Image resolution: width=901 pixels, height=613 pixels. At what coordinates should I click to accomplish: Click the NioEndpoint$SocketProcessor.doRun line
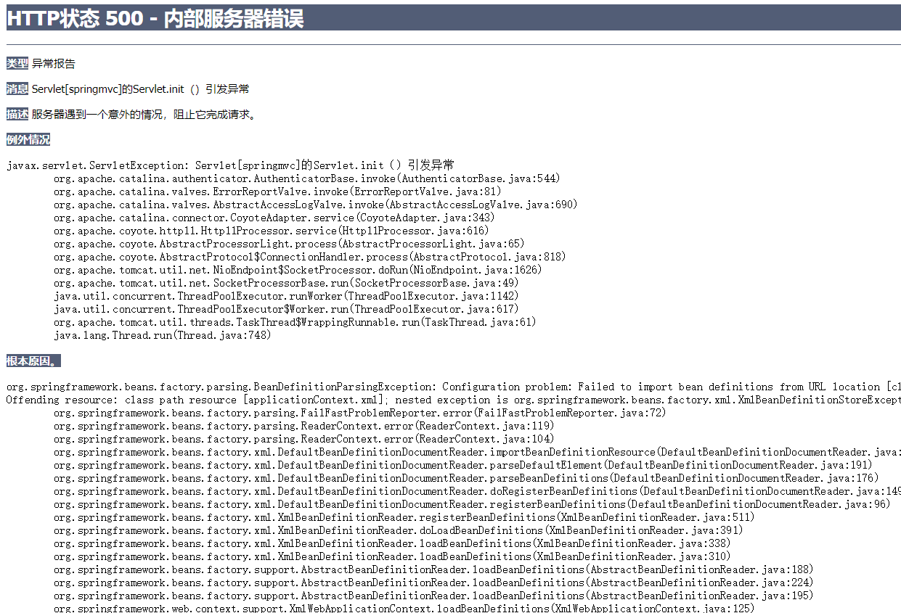[298, 270]
